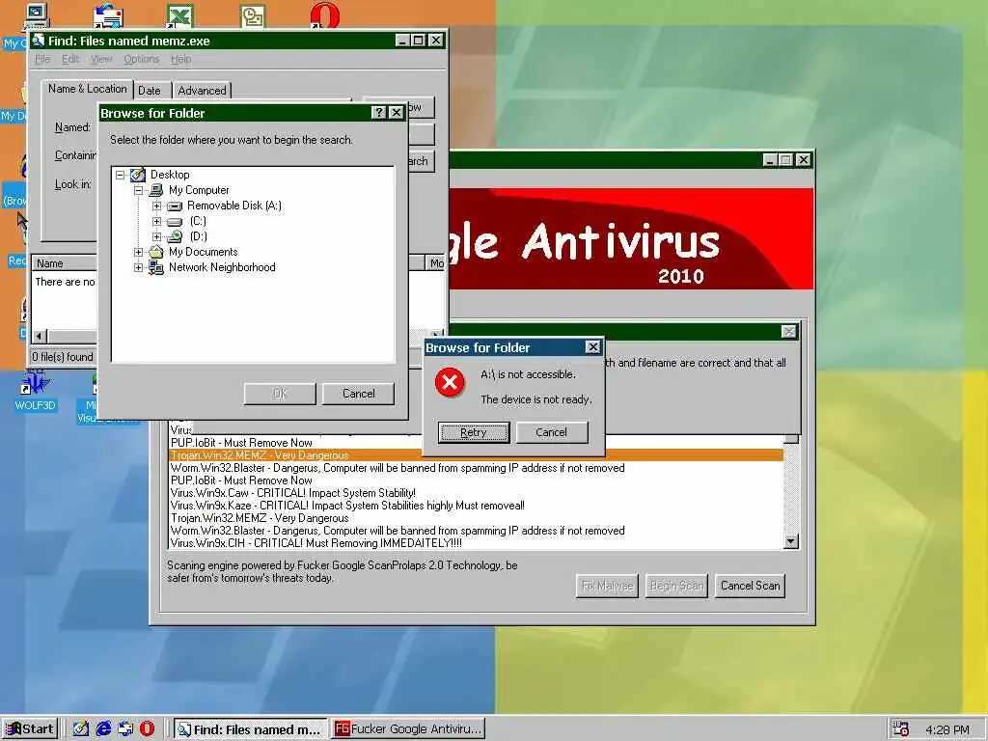The width and height of the screenshot is (988, 741).
Task: Click the Task Scheduler tray icon
Action: click(901, 729)
